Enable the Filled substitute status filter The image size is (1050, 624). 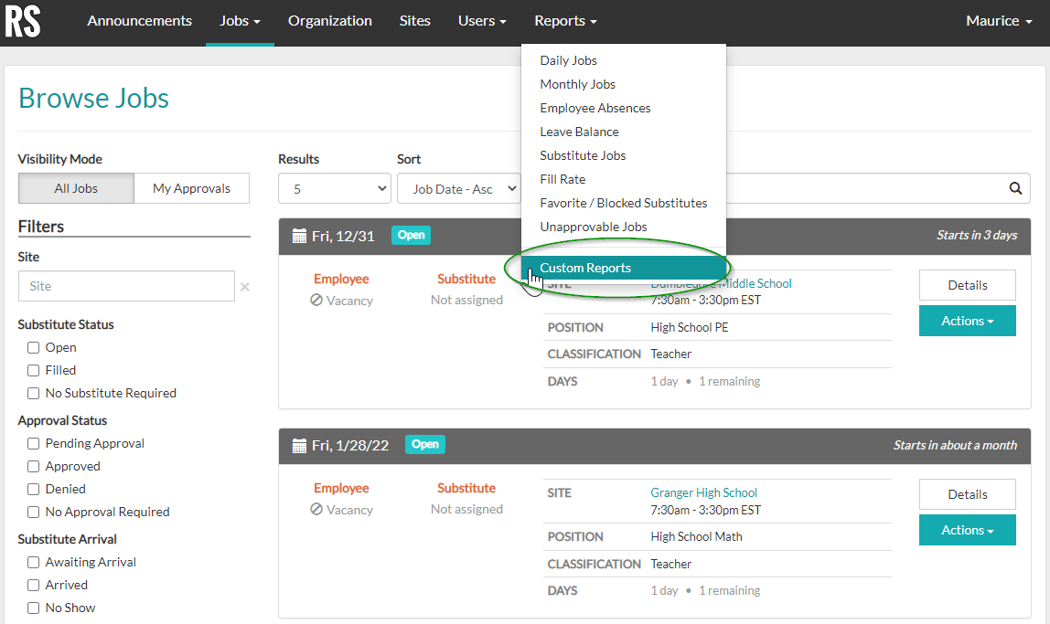(33, 370)
